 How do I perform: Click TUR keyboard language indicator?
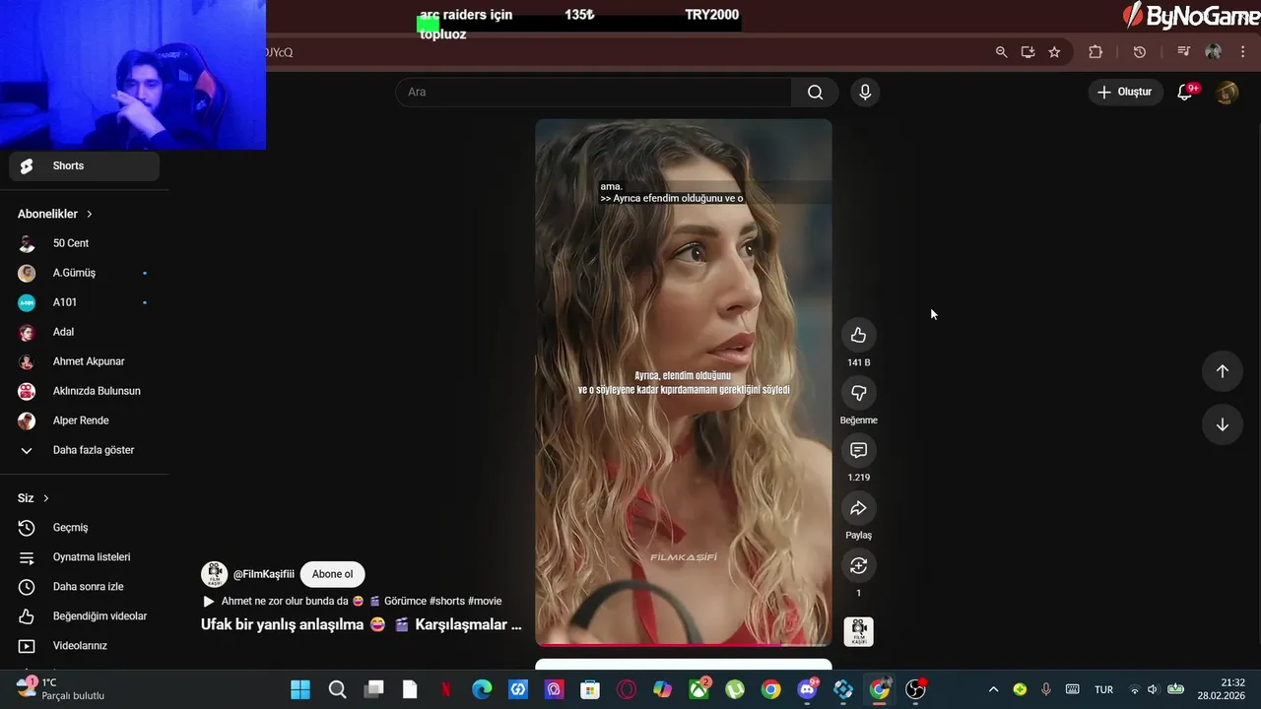click(x=1103, y=689)
